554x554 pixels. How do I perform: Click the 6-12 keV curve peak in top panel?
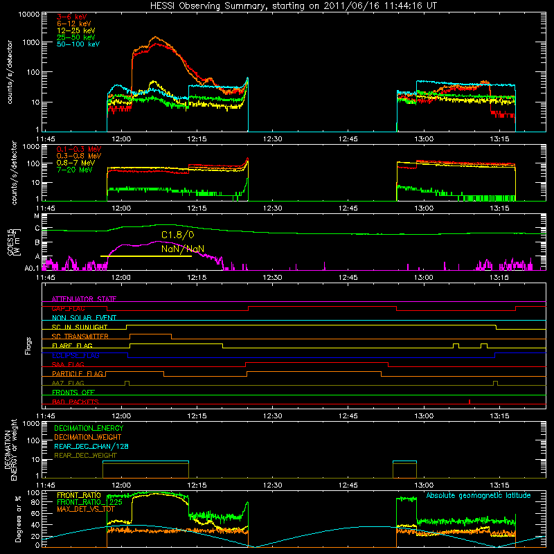tap(155, 37)
